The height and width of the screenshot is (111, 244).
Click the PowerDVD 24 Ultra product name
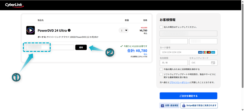(52, 31)
